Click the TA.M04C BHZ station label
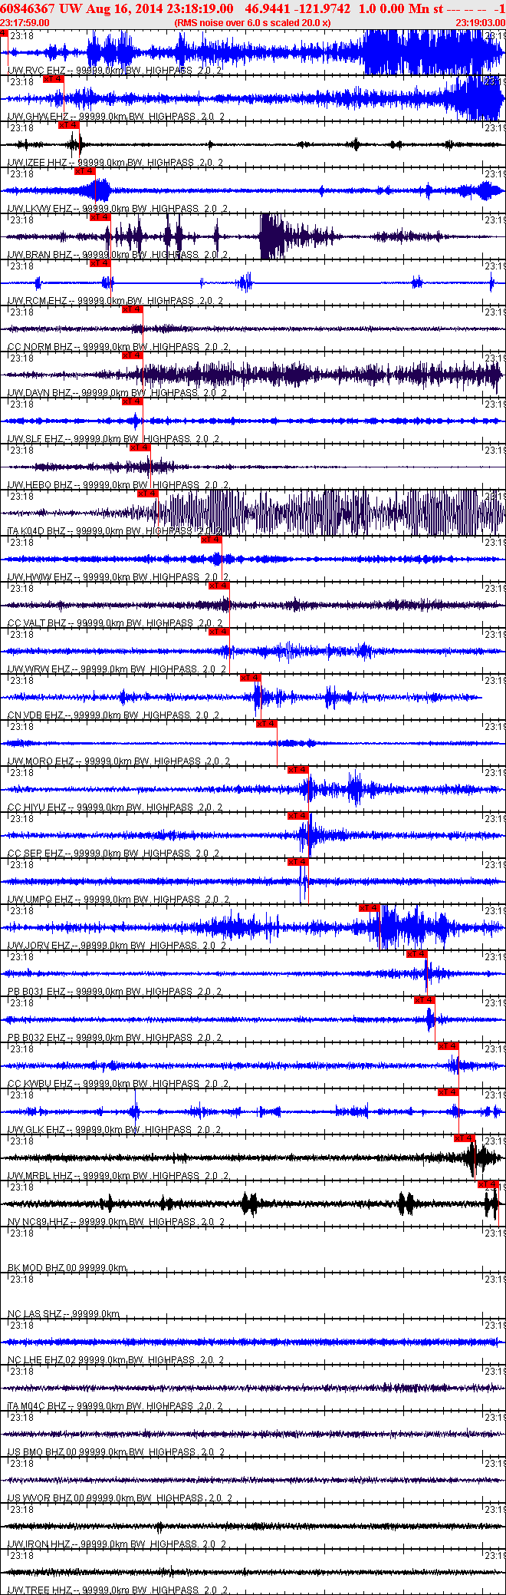 pyautogui.click(x=38, y=1406)
